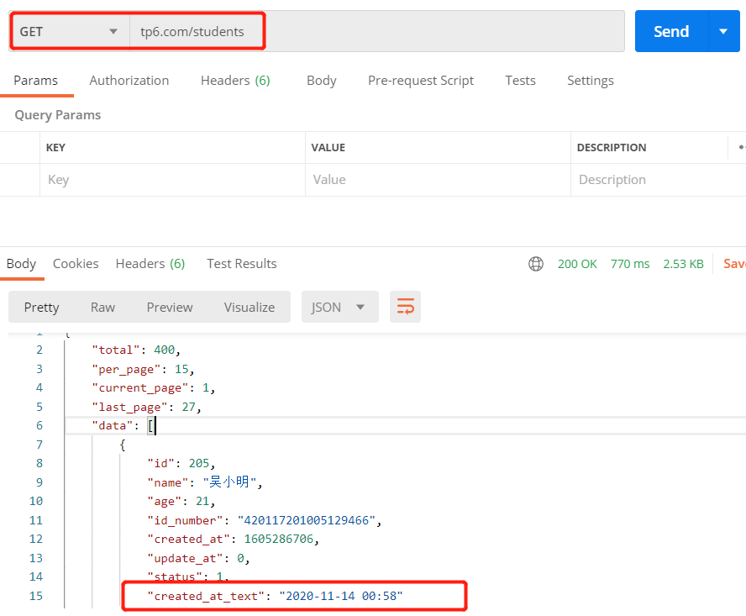Click the request URL field tp6.com/students
Screen dimensions: 746x616
pyautogui.click(x=377, y=31)
